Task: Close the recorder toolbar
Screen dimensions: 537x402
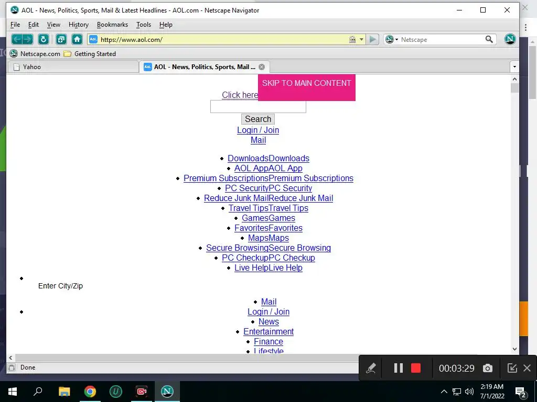Action: click(x=527, y=368)
